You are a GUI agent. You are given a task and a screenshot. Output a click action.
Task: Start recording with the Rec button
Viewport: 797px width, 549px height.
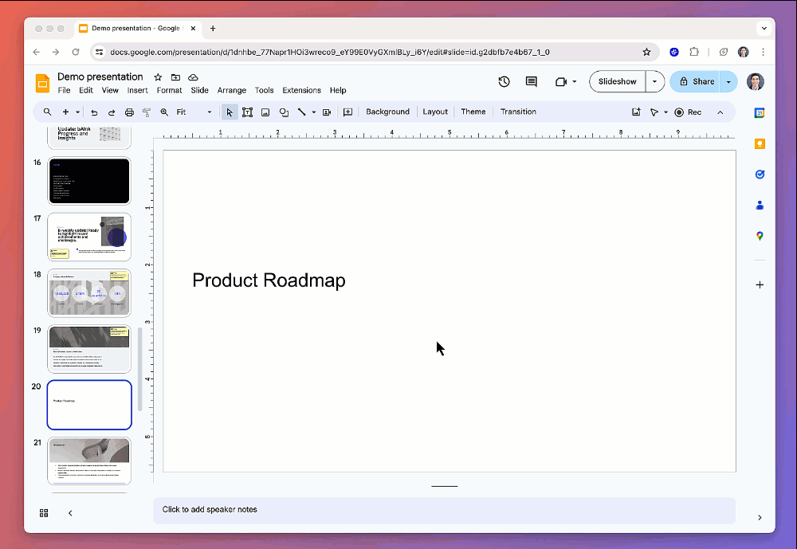[x=687, y=112]
